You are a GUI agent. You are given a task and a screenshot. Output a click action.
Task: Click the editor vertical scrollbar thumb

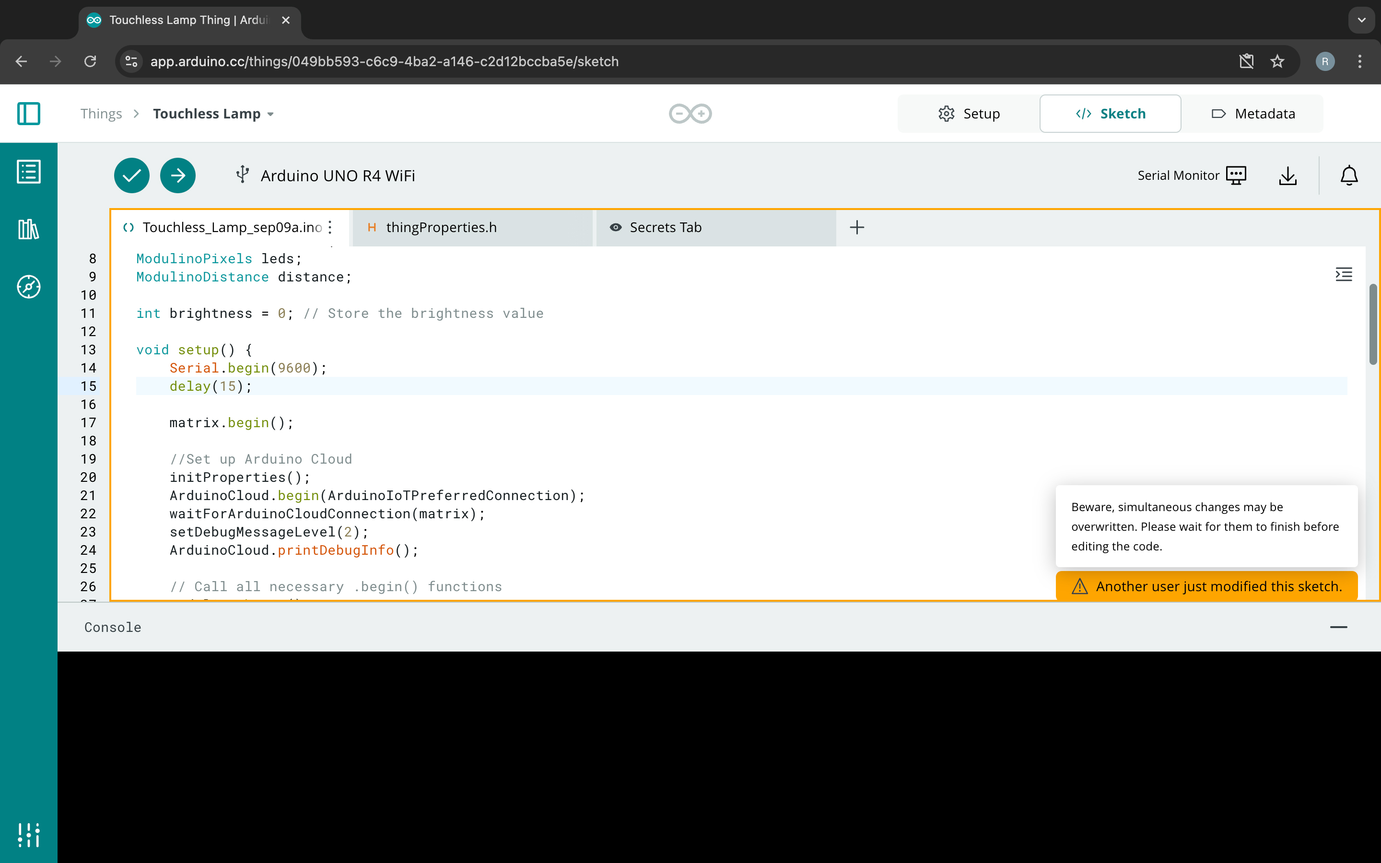tap(1373, 324)
